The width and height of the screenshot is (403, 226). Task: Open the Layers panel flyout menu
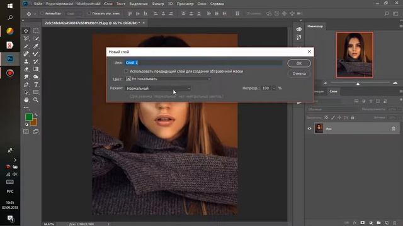click(401, 92)
